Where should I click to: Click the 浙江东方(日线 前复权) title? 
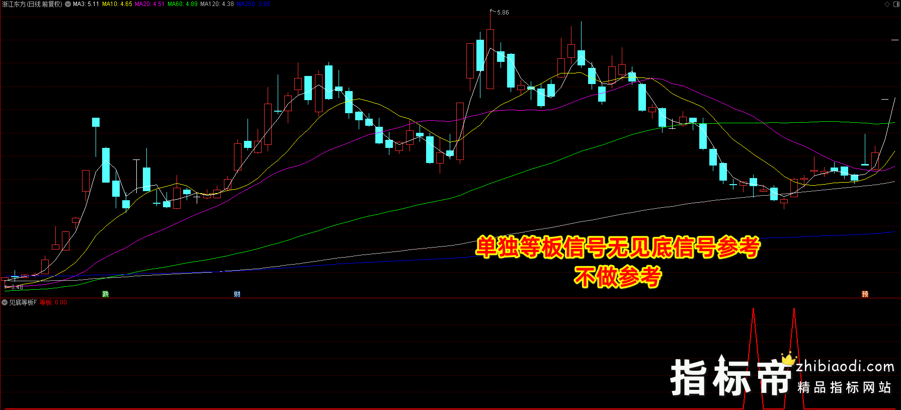tap(32, 4)
